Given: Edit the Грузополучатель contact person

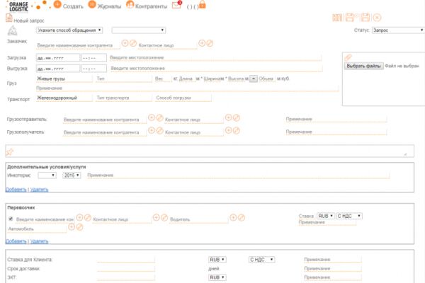Looking at the screenshot, I should click(x=237, y=130).
